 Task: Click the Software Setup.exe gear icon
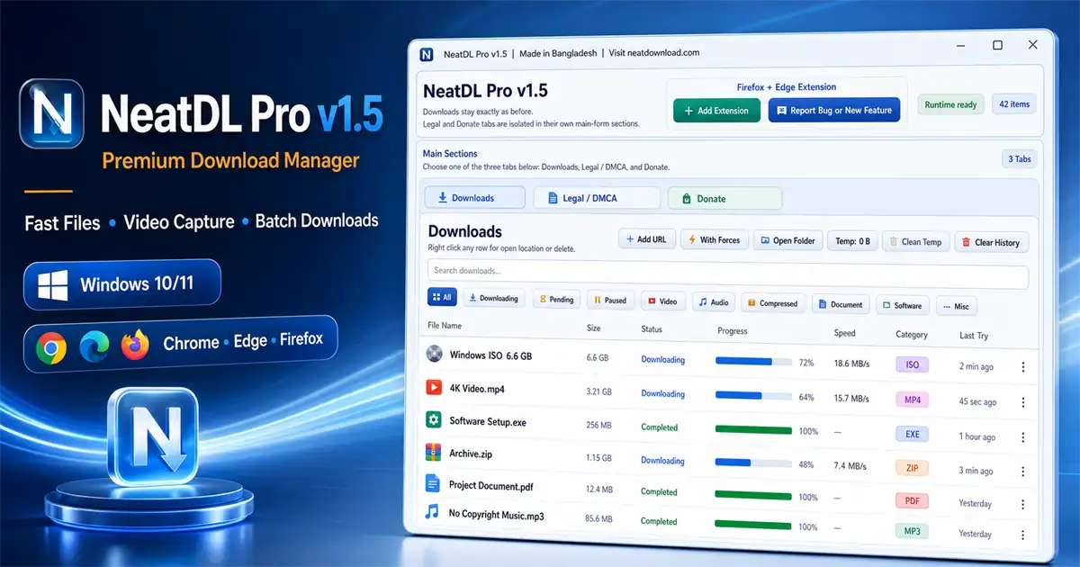tap(433, 420)
